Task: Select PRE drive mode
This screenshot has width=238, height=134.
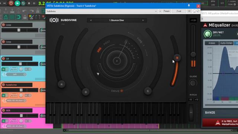Action: pos(99,50)
